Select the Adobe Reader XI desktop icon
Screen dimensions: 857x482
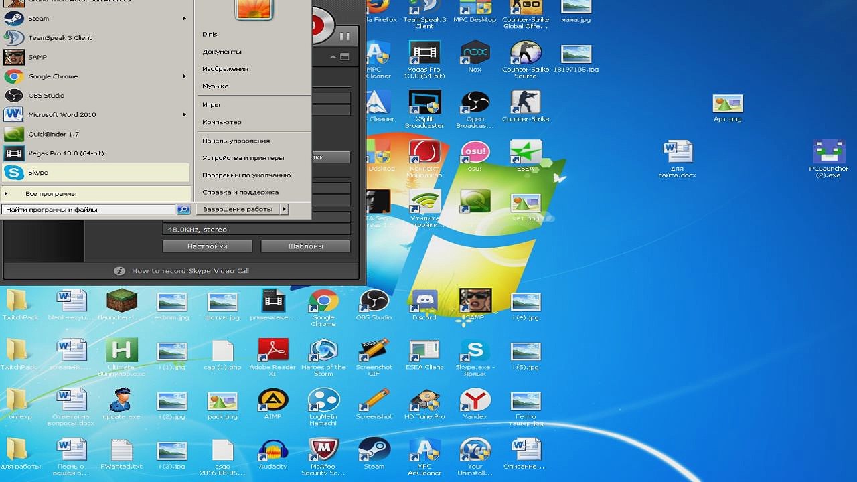272,358
